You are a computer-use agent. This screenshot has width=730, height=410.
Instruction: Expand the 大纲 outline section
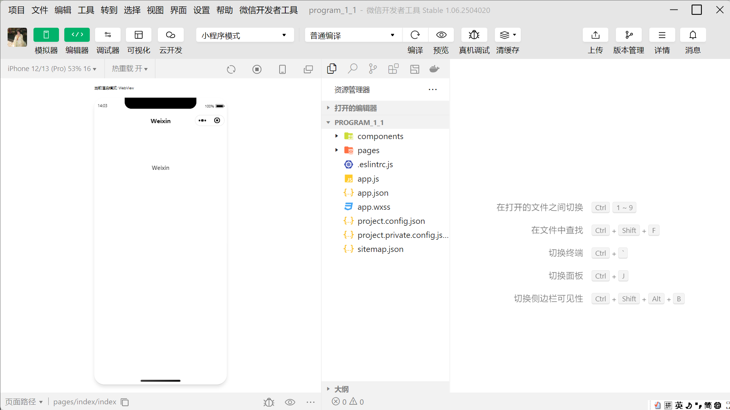coord(385,389)
